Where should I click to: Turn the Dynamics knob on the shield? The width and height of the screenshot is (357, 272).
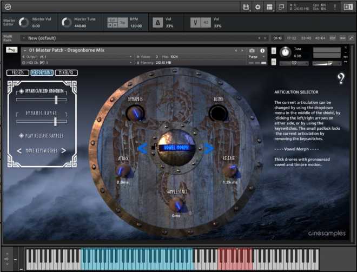pyautogui.click(x=135, y=112)
